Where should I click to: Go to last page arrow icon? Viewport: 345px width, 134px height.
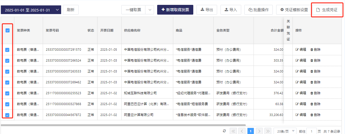[268, 131]
